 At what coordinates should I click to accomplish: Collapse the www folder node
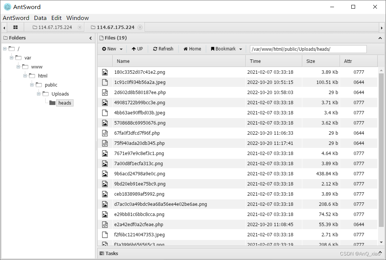click(x=18, y=67)
